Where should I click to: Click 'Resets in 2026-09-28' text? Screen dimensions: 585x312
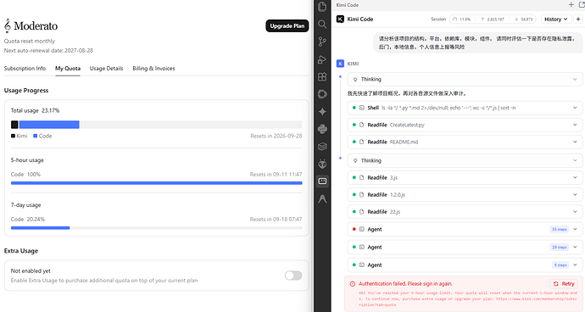[x=276, y=136]
